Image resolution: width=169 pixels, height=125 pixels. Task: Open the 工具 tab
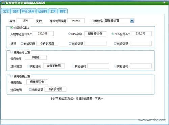click(53, 11)
